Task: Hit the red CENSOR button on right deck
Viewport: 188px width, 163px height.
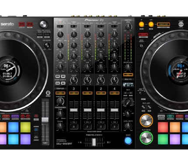Action: pos(143,35)
